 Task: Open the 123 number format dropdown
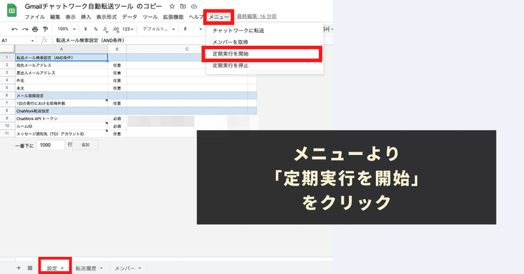click(128, 29)
